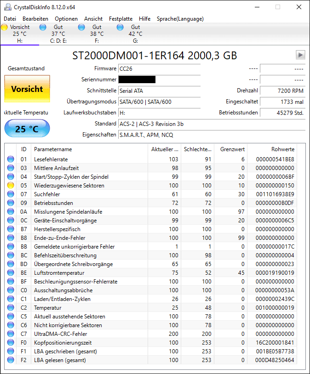
Task: Click the status dot for Laden/Entladen-Zyklen
Action: (11, 299)
